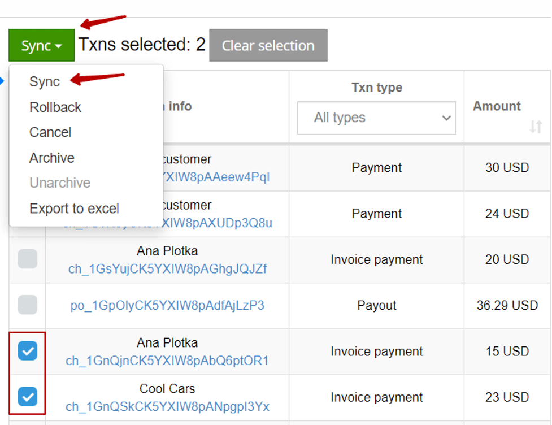Open link ch_1GnQSkCK5YXIW8pANpgpI3Yx
The image size is (552, 425).
168,407
